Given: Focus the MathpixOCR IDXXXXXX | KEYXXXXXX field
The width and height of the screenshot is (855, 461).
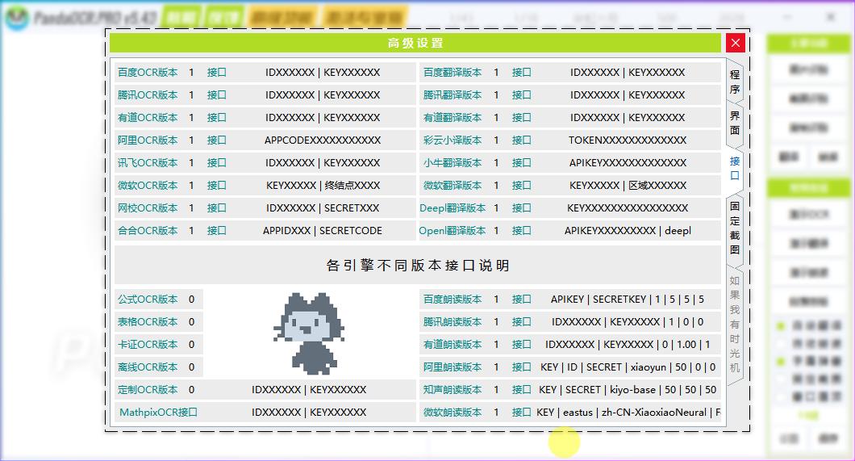Looking at the screenshot, I should point(309,413).
